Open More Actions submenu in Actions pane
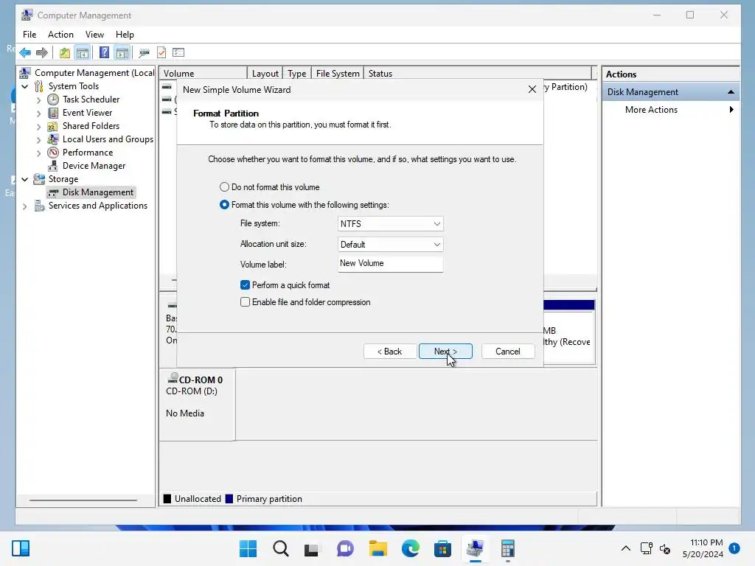The height and width of the screenshot is (566, 755). 670,110
